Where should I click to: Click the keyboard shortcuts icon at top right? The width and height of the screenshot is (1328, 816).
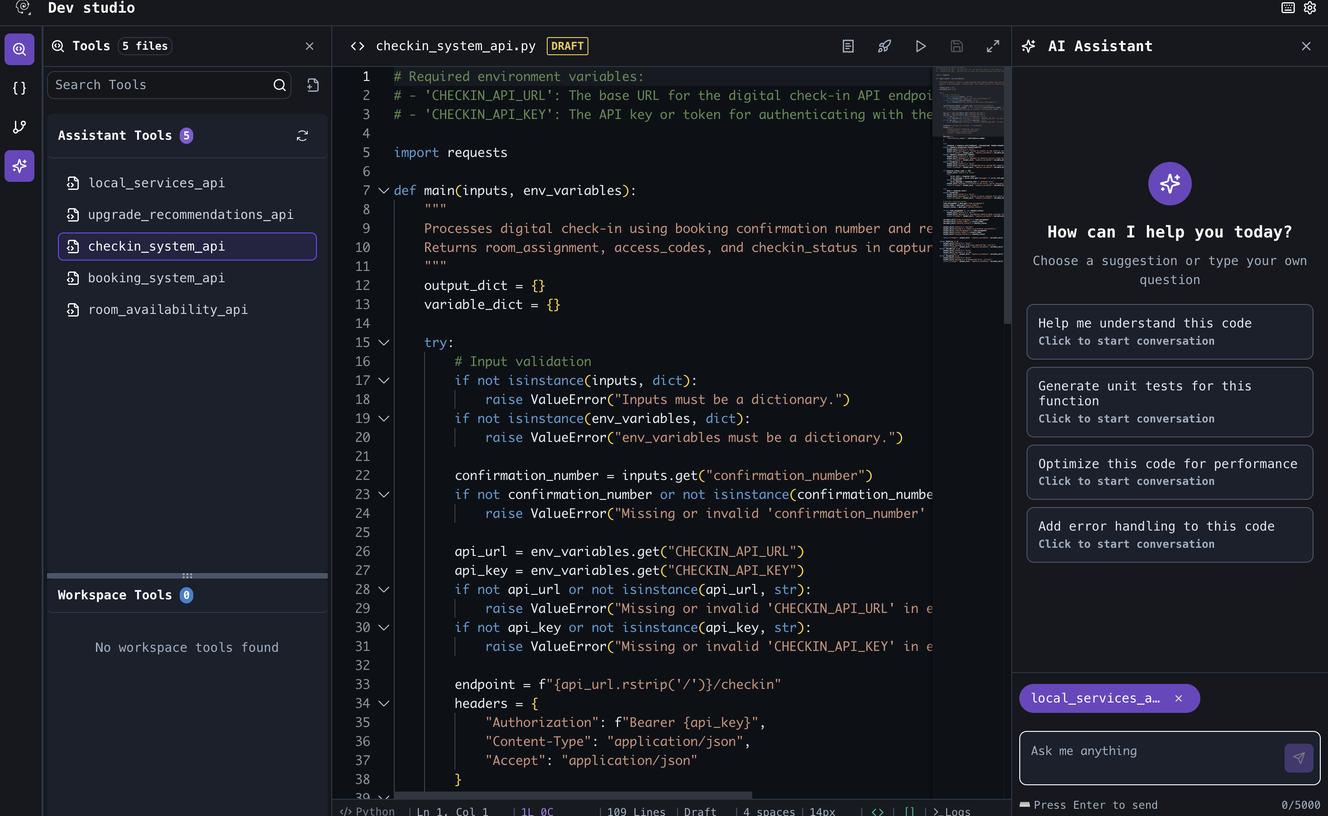1288,8
